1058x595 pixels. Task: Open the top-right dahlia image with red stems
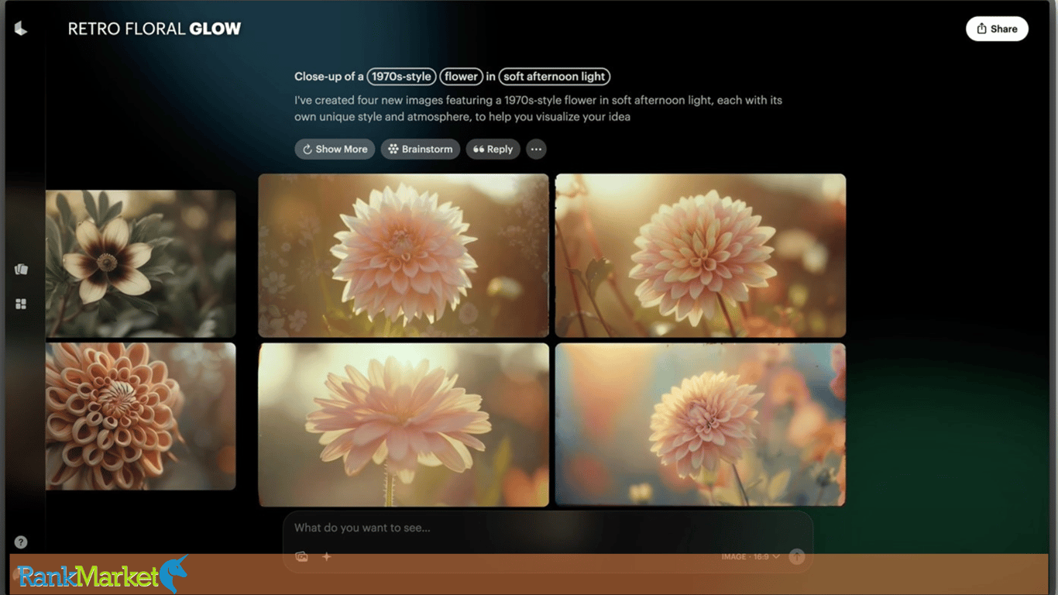[700, 256]
